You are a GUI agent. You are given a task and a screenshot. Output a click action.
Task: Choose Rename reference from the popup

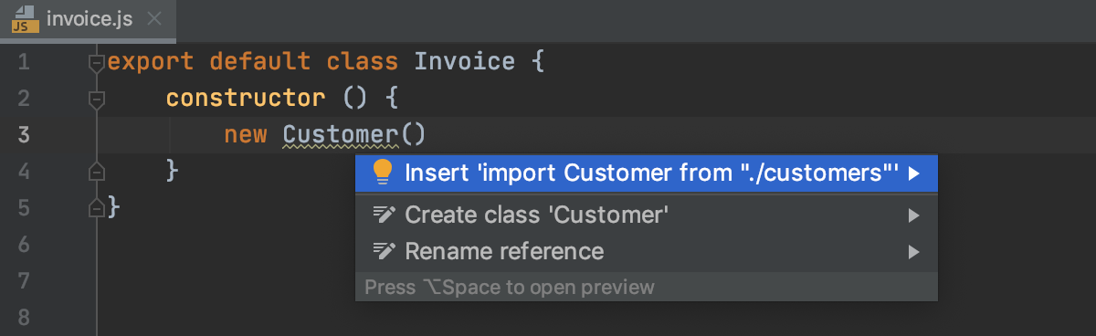click(647, 251)
